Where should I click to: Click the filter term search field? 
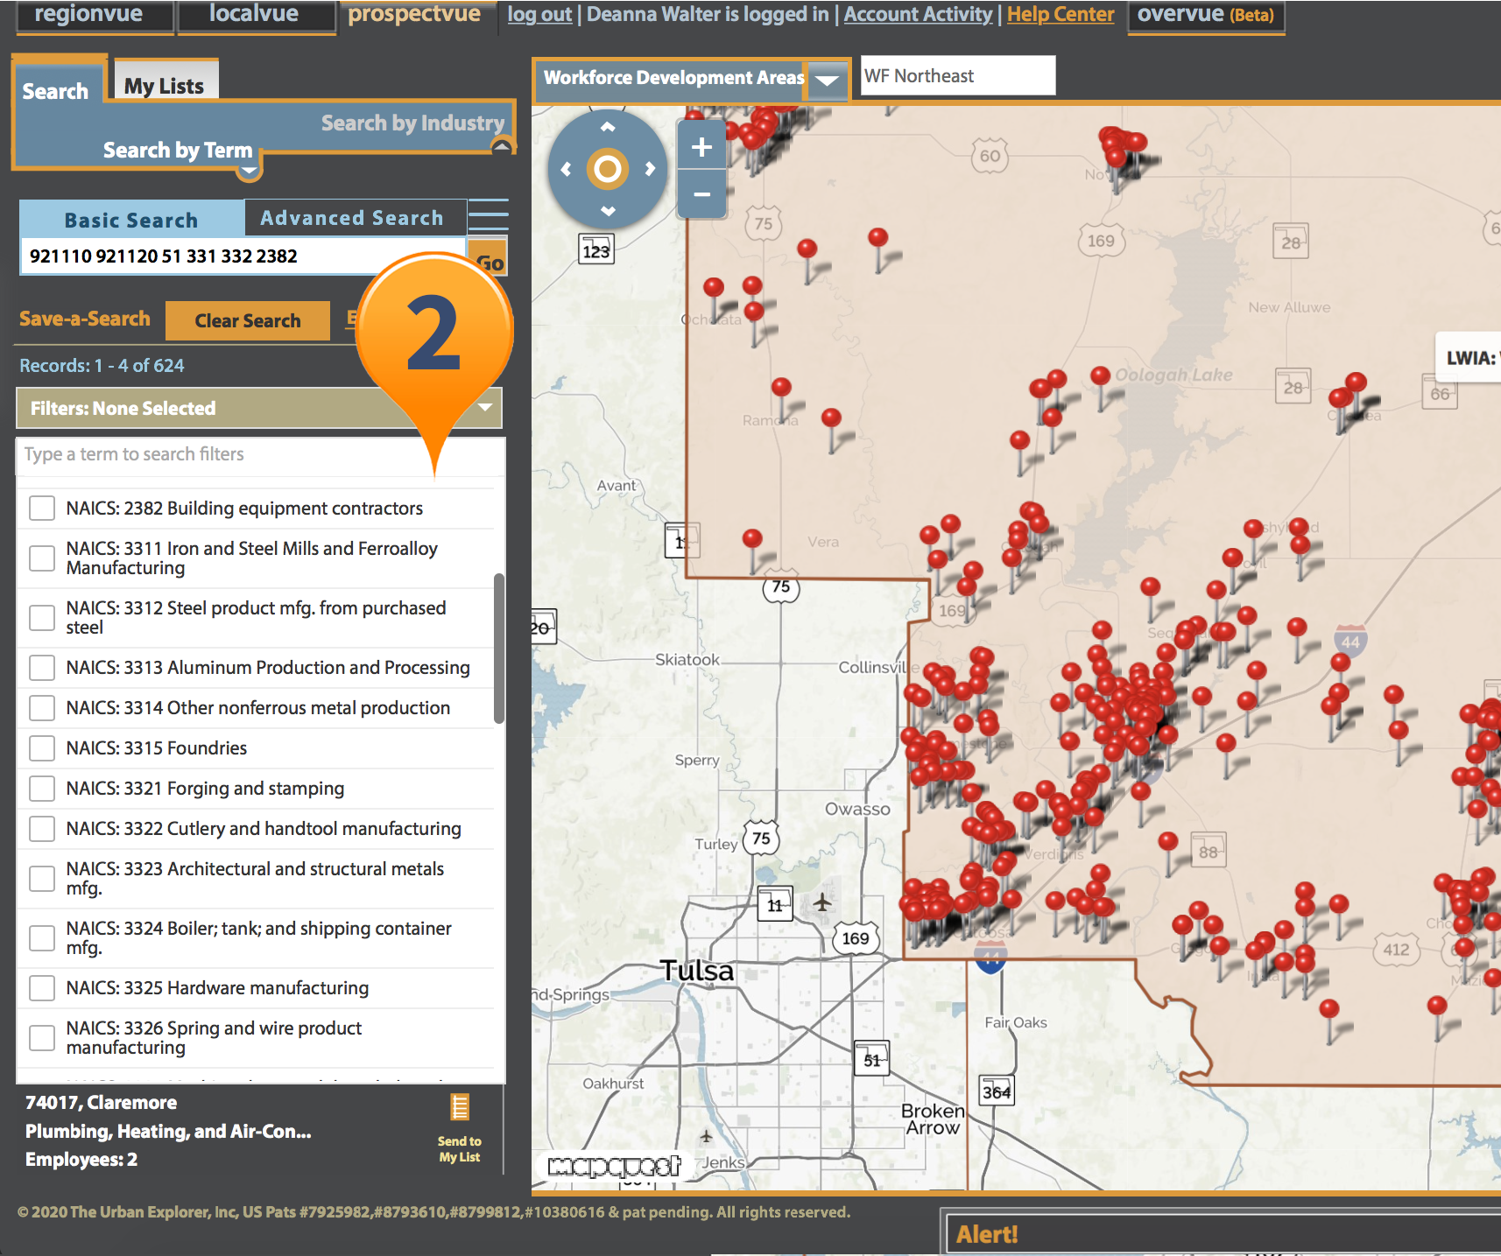click(260, 454)
